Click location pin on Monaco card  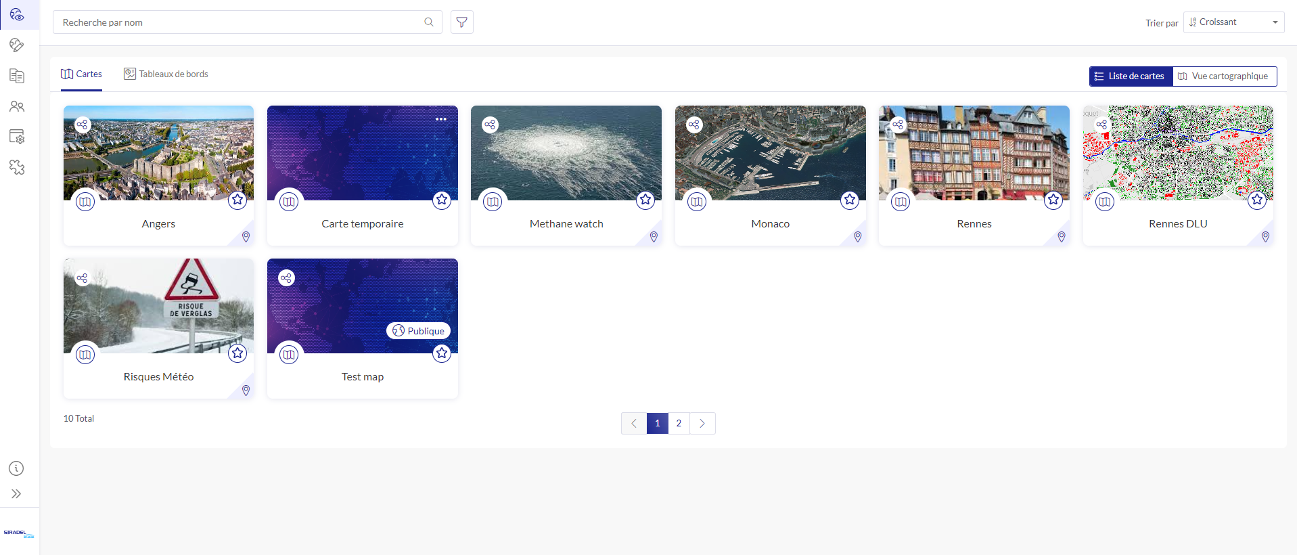click(x=858, y=237)
